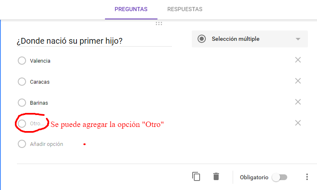Click Añadir opción to add an option
Image resolution: width=317 pixels, height=190 pixels.
point(46,144)
